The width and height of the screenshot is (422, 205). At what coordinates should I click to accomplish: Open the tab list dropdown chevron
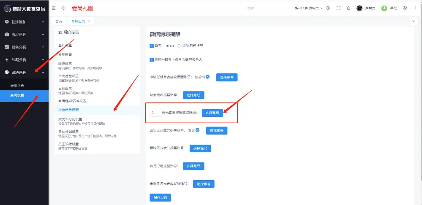tap(413, 21)
